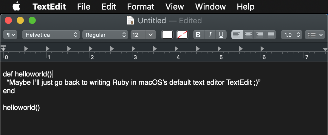The image size is (328, 135).
Task: Align text to the left
Action: 237,35
